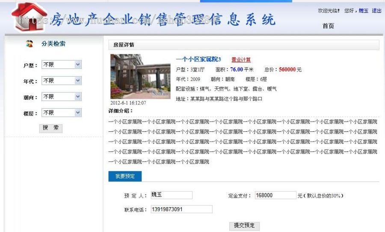Click the 地址 address line text
Image resolution: width=385 pixels, height=232 pixels.
[x=219, y=99]
